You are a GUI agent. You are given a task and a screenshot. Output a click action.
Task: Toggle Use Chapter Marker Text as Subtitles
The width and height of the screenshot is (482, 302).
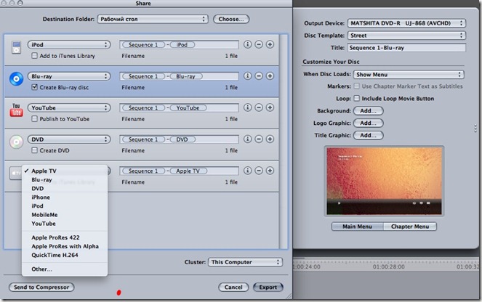[356, 86]
